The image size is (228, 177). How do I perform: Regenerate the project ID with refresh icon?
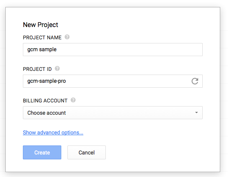(195, 81)
